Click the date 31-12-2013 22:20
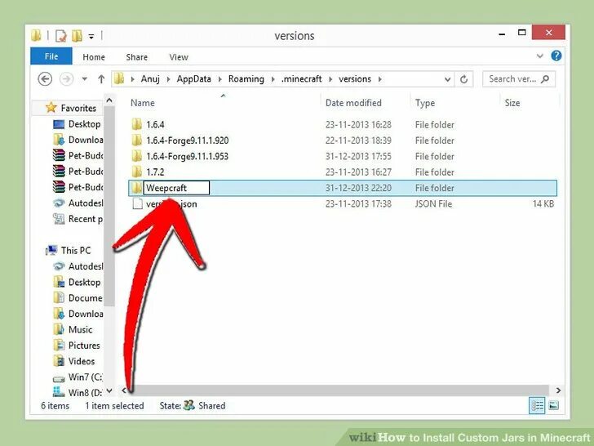The width and height of the screenshot is (594, 446). point(358,188)
